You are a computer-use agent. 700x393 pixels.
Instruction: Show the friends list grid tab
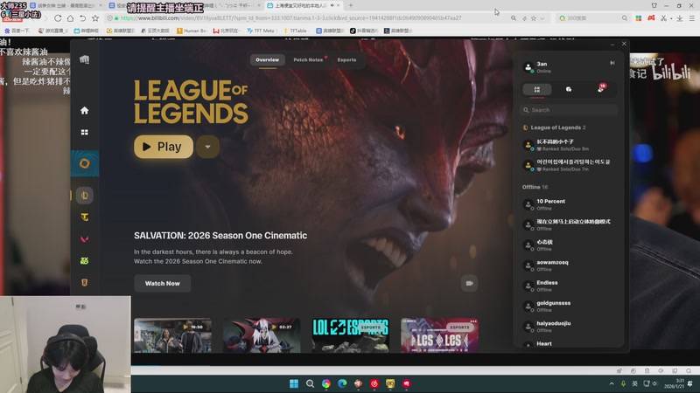pyautogui.click(x=537, y=90)
